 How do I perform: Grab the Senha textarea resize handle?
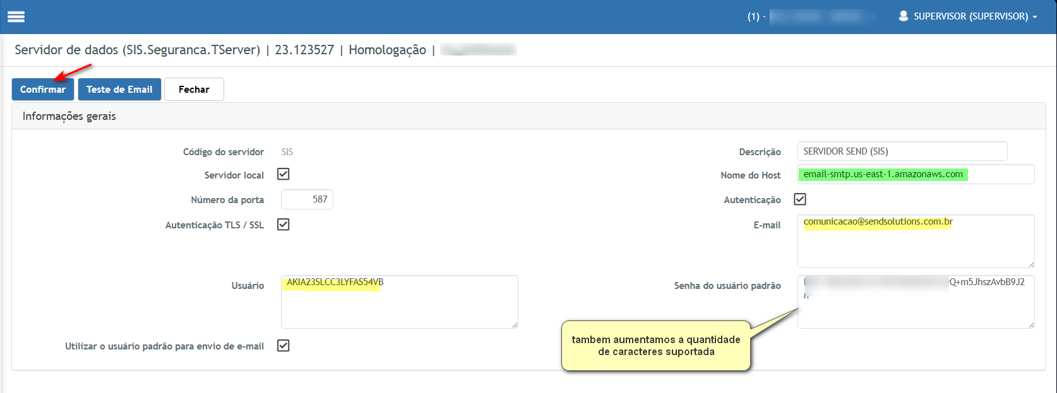point(1031,325)
